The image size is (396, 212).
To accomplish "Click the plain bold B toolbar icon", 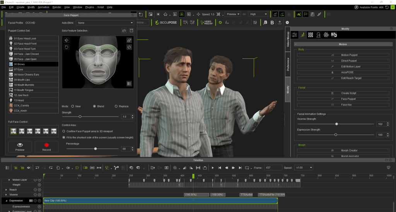I will click(272, 22).
